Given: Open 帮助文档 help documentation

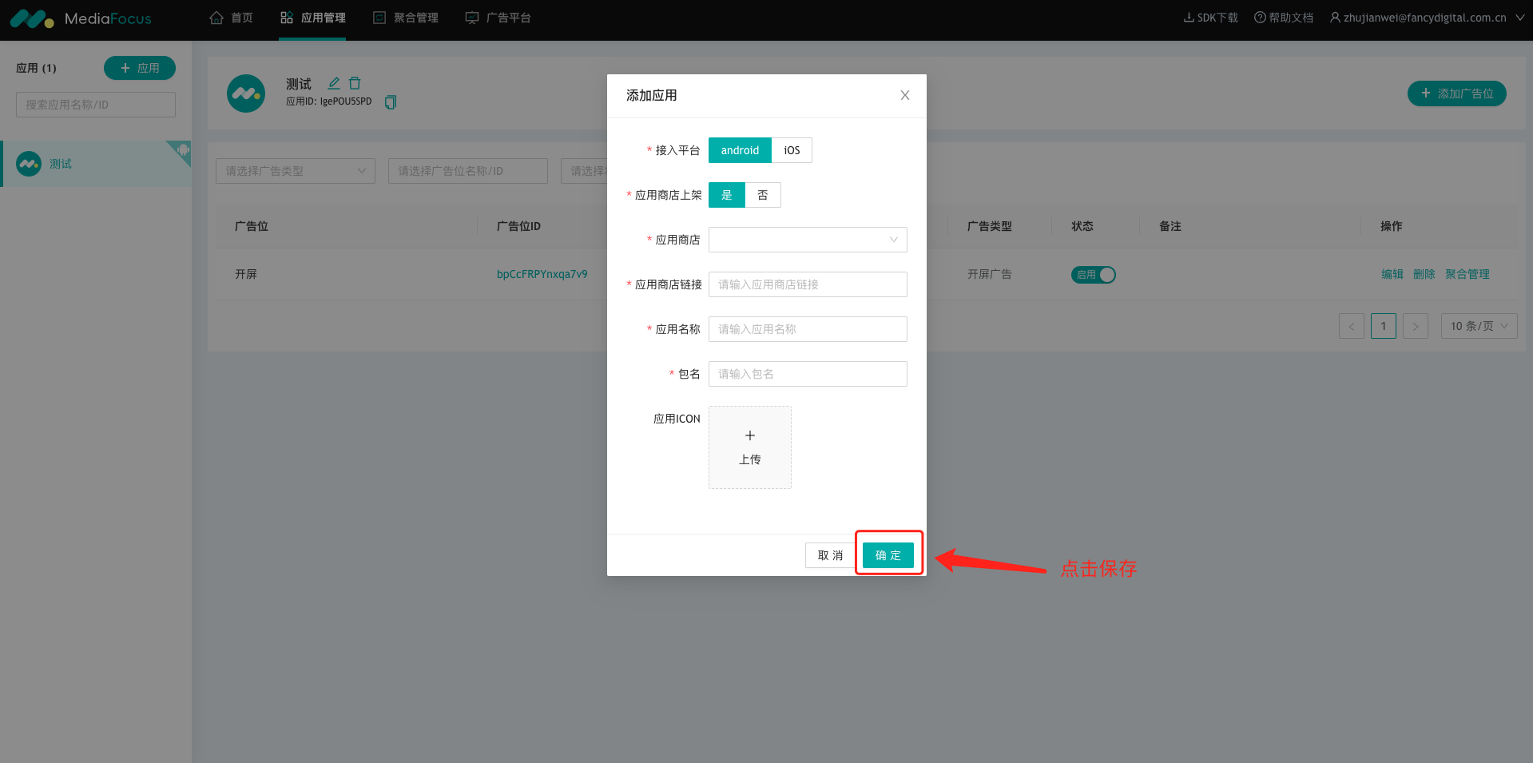Looking at the screenshot, I should pyautogui.click(x=1283, y=18).
